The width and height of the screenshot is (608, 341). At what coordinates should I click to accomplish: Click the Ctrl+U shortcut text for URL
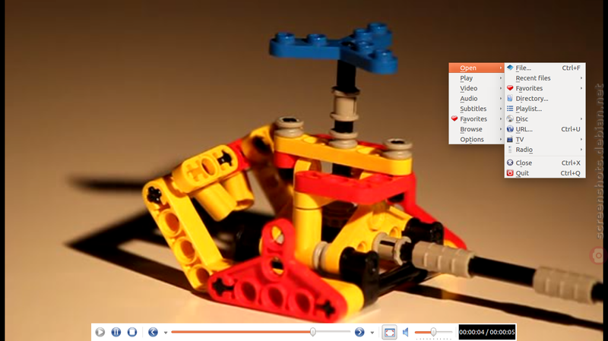(571, 129)
